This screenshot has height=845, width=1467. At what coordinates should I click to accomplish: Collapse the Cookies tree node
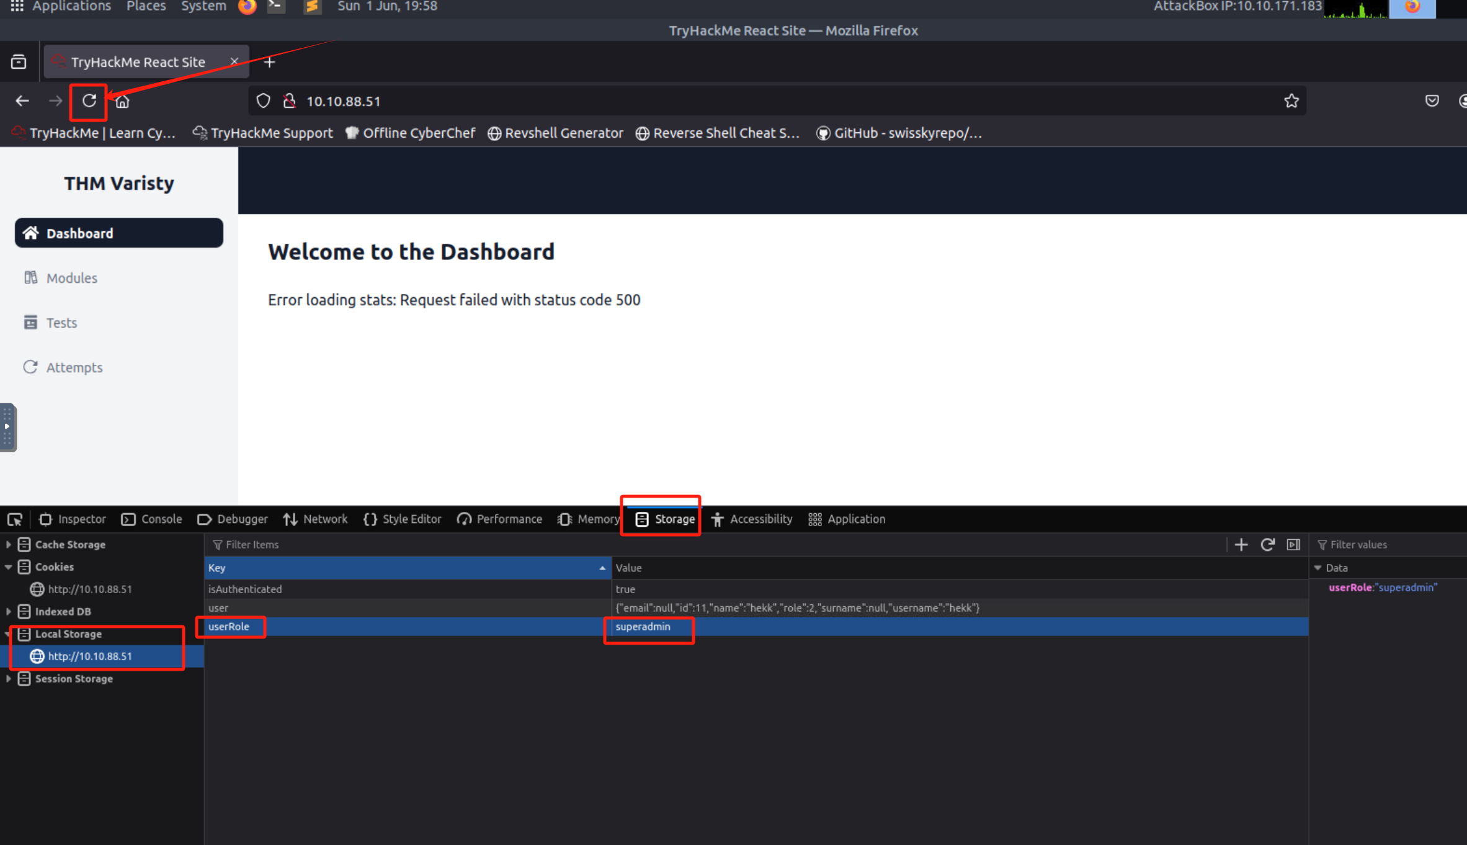coord(9,567)
